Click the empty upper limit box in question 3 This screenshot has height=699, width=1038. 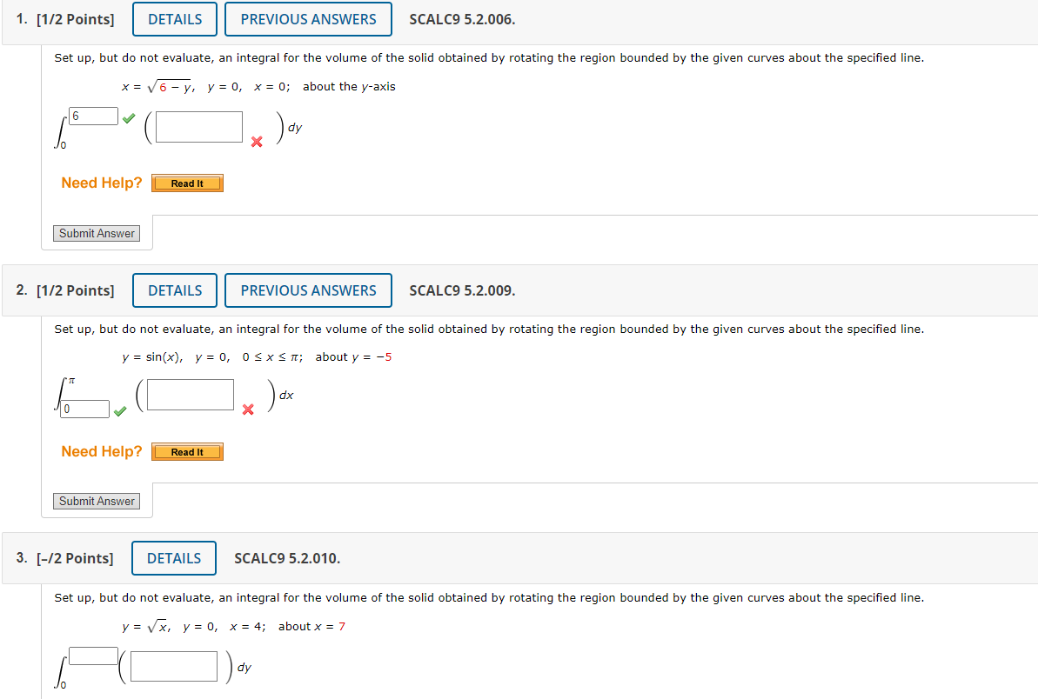click(x=93, y=656)
